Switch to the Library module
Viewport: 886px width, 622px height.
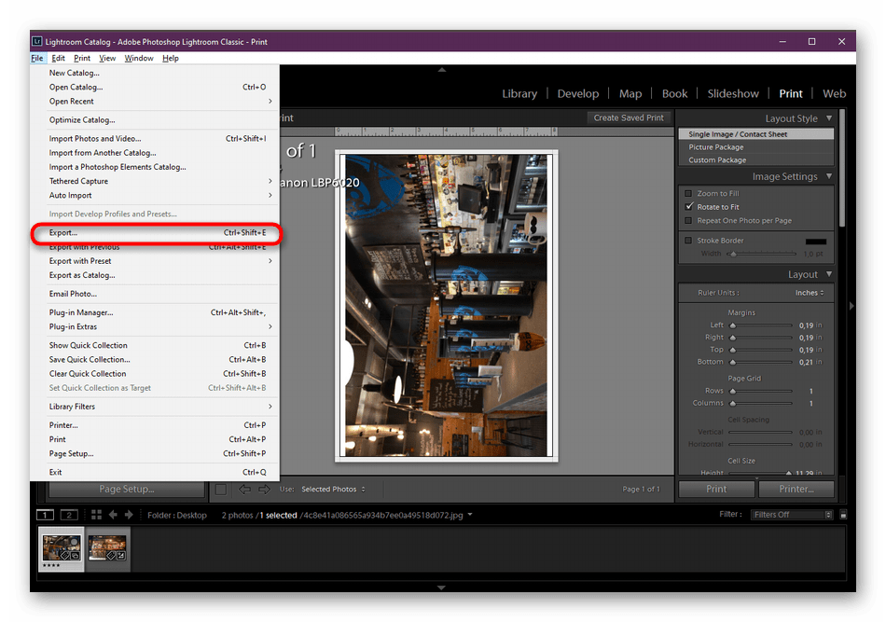(519, 94)
